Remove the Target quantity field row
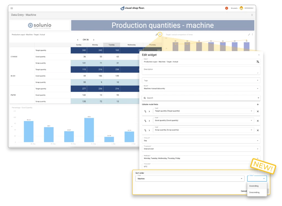The height and width of the screenshot is (206, 282). [x=258, y=111]
